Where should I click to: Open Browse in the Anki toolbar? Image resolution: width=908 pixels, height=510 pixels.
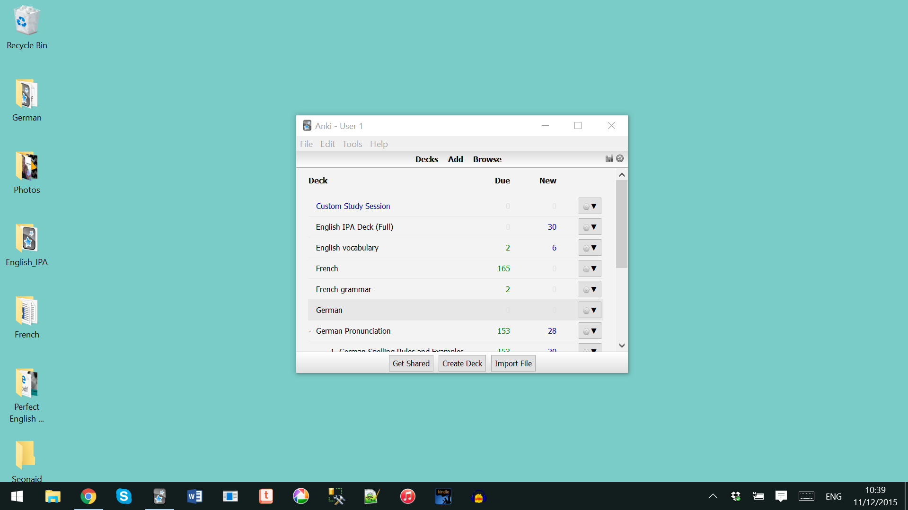point(487,159)
